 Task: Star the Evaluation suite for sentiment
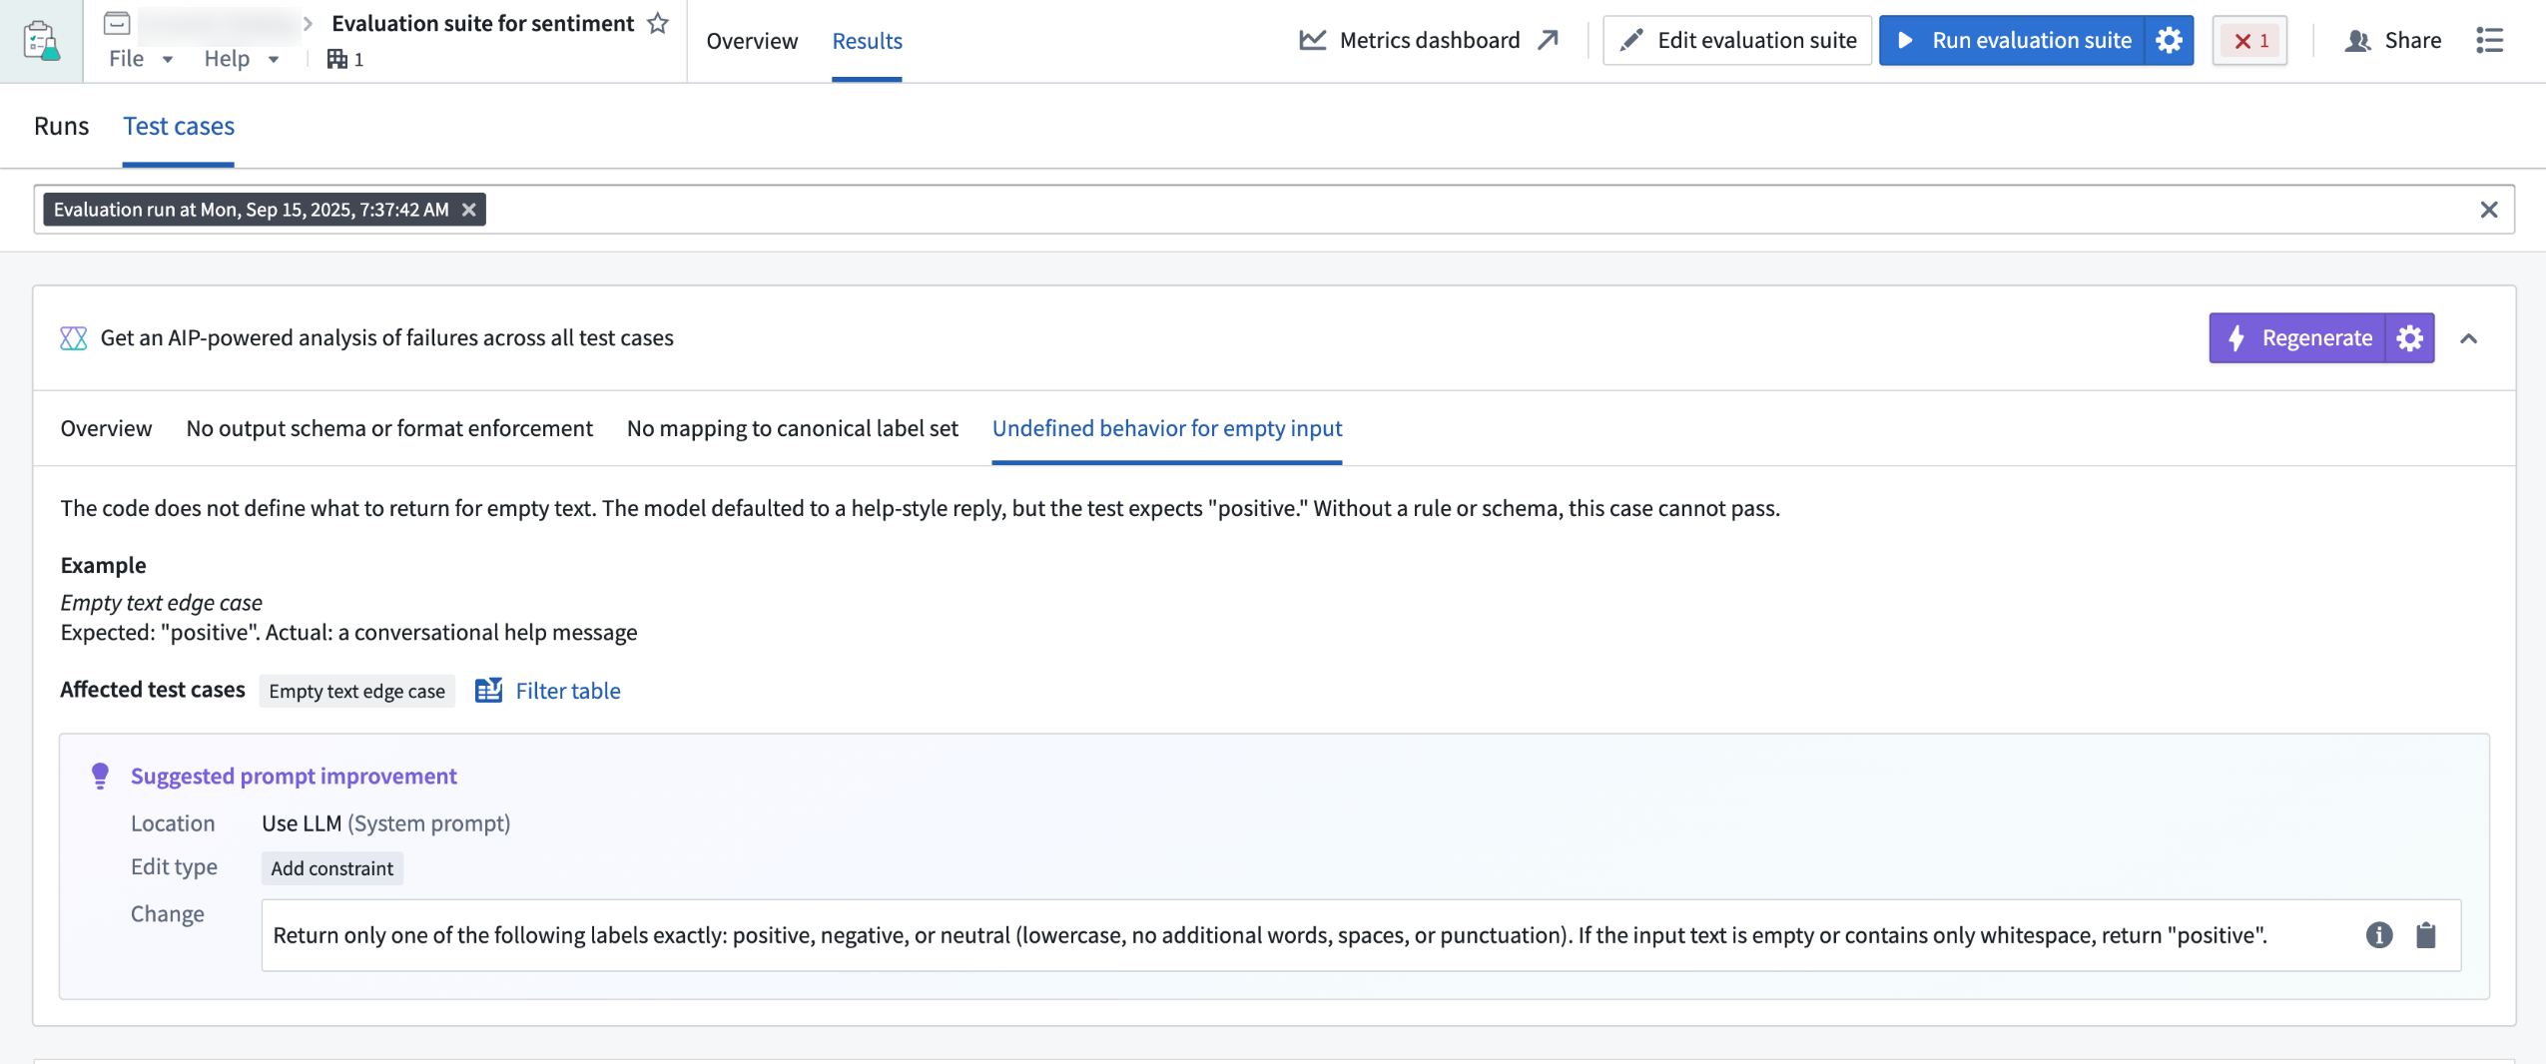657,23
